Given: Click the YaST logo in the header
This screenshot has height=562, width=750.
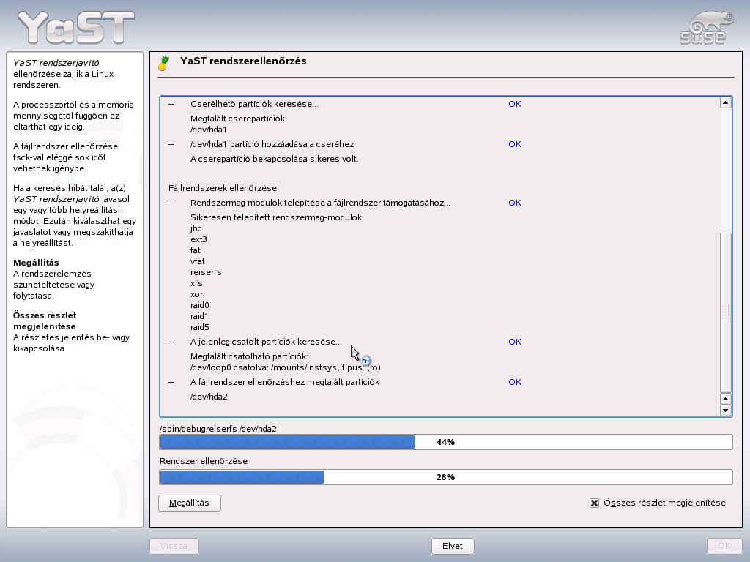Looking at the screenshot, I should click(x=76, y=28).
